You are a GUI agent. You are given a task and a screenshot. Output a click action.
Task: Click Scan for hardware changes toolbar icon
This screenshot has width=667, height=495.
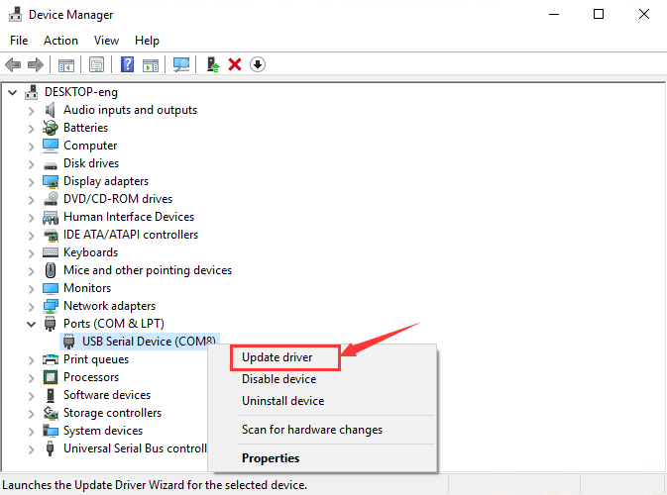[x=181, y=64]
